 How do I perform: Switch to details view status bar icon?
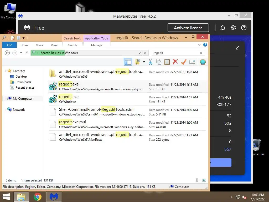pos(198,180)
